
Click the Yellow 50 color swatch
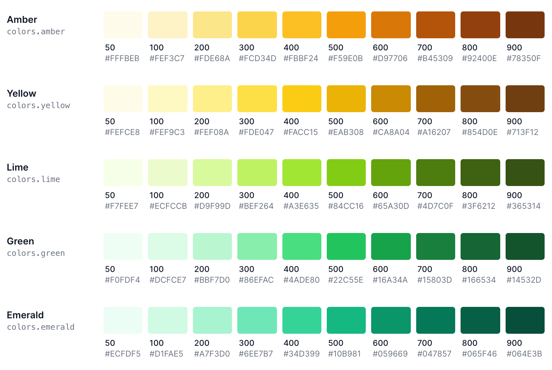click(123, 99)
